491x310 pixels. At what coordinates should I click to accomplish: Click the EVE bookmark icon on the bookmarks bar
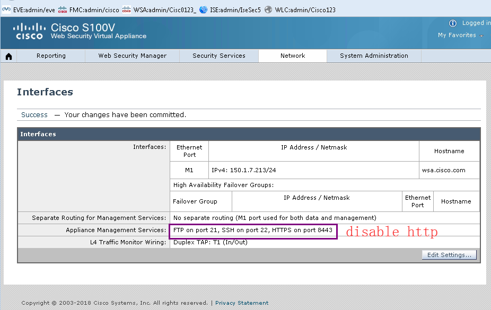(7, 9)
